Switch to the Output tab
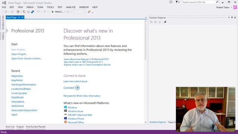238x134 pixels. tap(20, 127)
